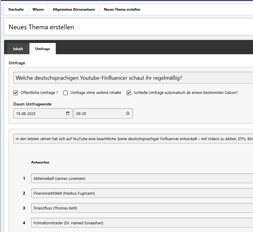Click the Neues Thema erstellen breadcrumb
Viewport: 253px width, 232px height.
(122, 9)
